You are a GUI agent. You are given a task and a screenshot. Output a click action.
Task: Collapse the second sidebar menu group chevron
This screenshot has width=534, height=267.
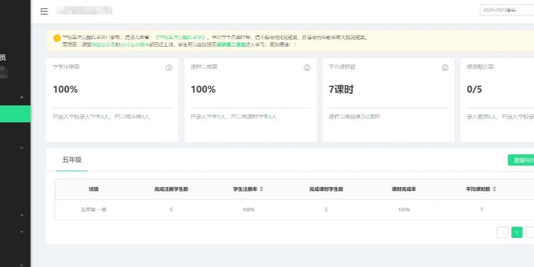click(22, 148)
